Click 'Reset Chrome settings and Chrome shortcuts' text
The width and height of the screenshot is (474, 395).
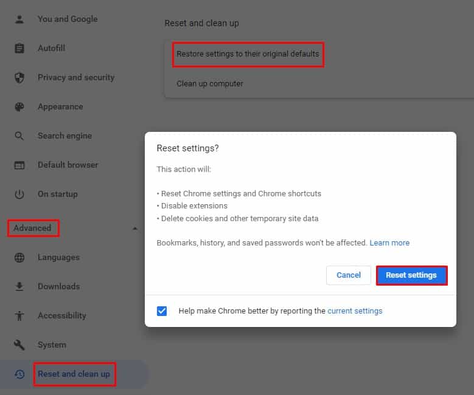(241, 194)
